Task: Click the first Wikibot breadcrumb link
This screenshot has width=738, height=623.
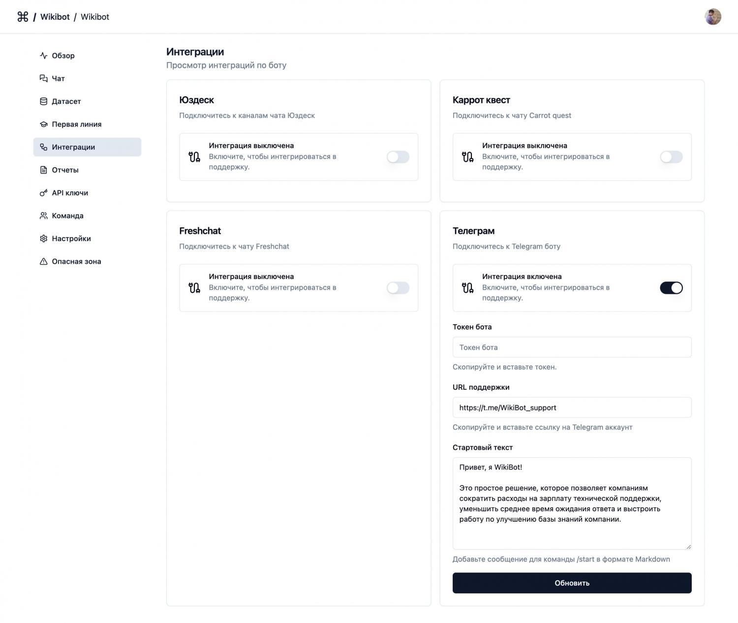Action: [x=55, y=17]
